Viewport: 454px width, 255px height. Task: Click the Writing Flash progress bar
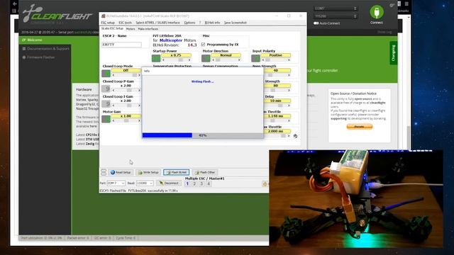pyautogui.click(x=203, y=135)
